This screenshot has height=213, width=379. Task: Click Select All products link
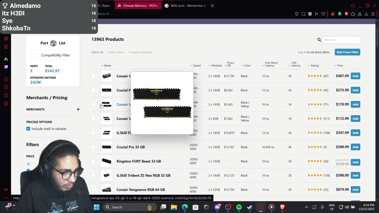tap(97, 52)
